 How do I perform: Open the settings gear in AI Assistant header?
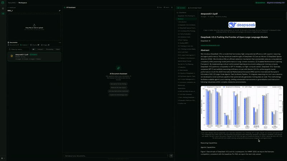pyautogui.click(x=172, y=8)
